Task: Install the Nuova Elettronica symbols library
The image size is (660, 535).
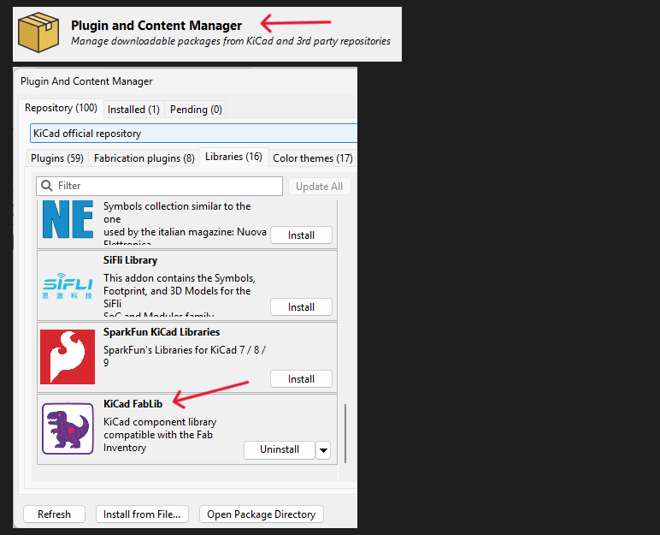Action: click(x=302, y=235)
